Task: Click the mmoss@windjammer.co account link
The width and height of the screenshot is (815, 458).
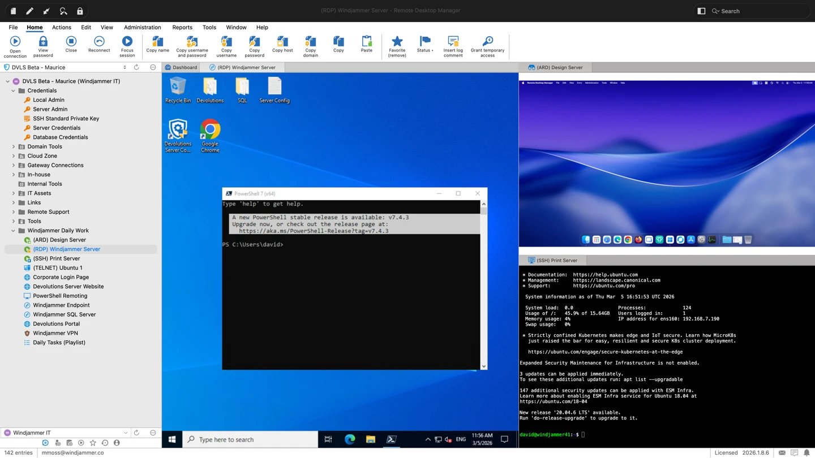Action: pos(72,452)
